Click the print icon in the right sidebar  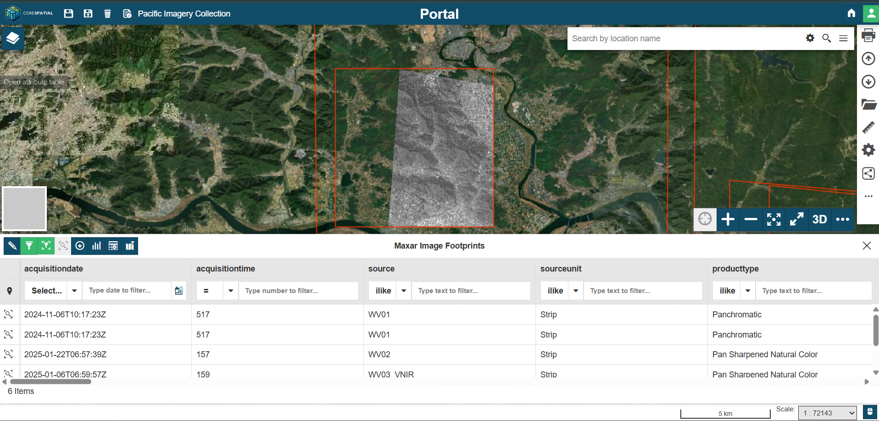[x=868, y=35]
